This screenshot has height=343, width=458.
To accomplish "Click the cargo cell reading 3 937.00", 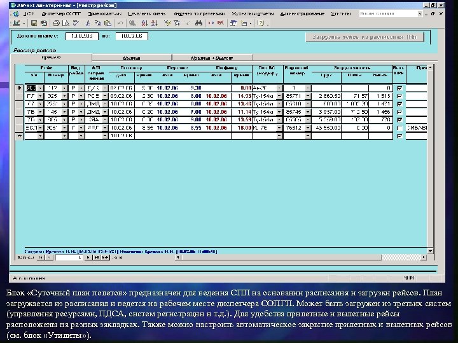I will pos(326,112).
